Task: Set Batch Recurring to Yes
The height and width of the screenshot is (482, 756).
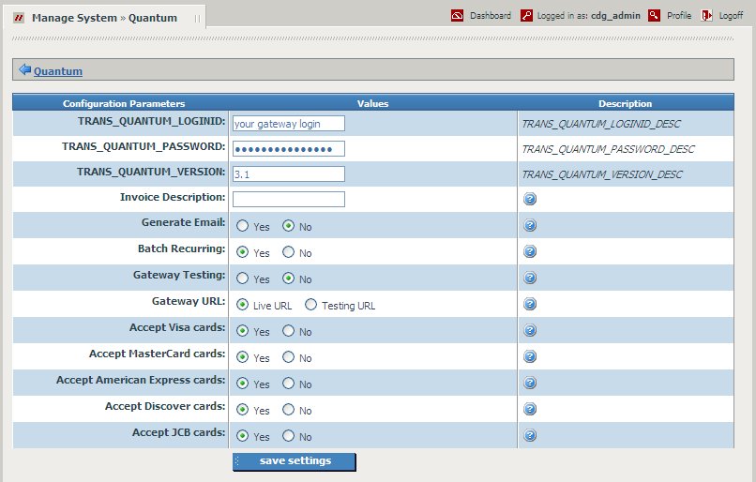Action: 243,252
